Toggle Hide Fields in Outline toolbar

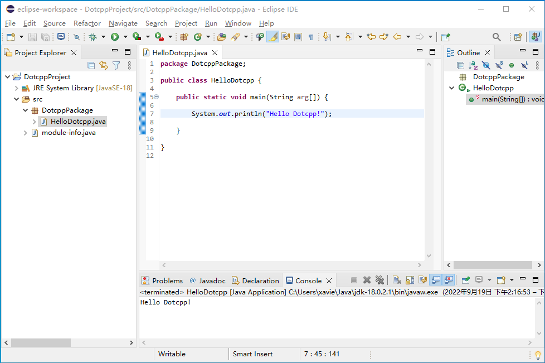[x=486, y=65]
